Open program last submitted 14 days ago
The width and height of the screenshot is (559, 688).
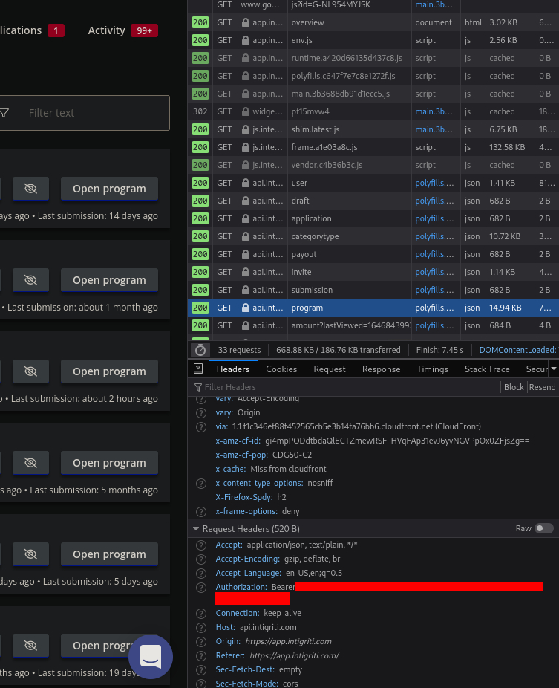[109, 189]
